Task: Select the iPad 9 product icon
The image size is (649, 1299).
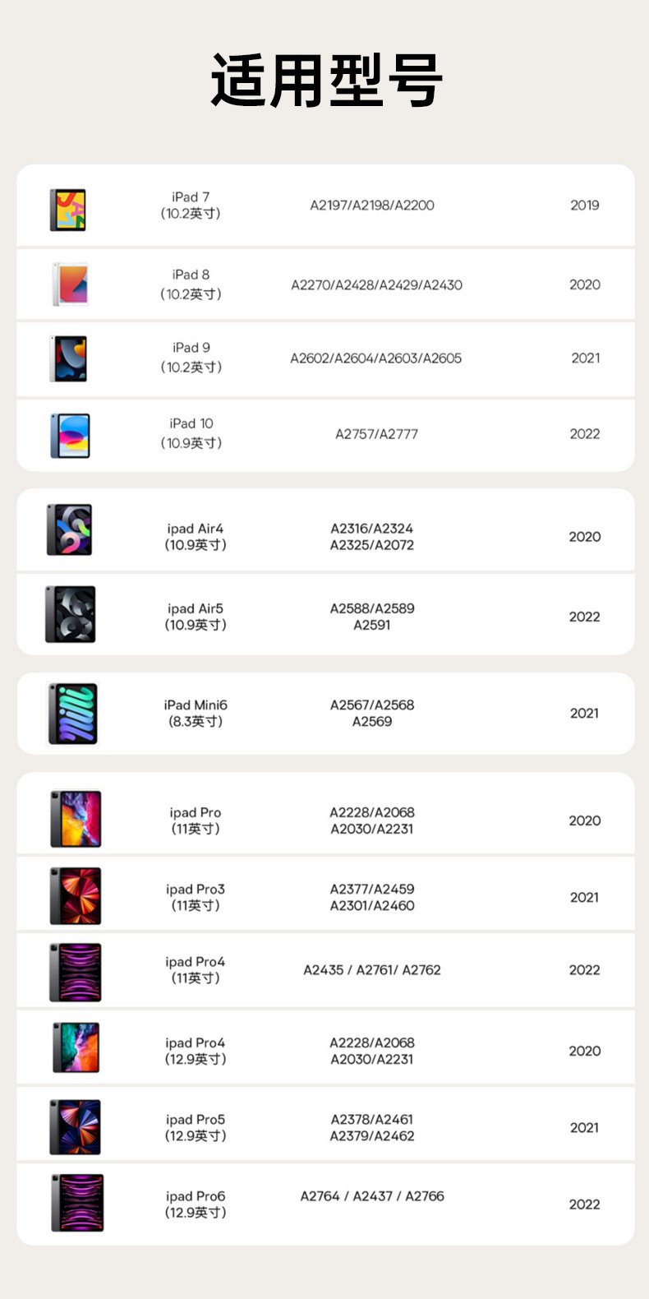Action: point(69,358)
